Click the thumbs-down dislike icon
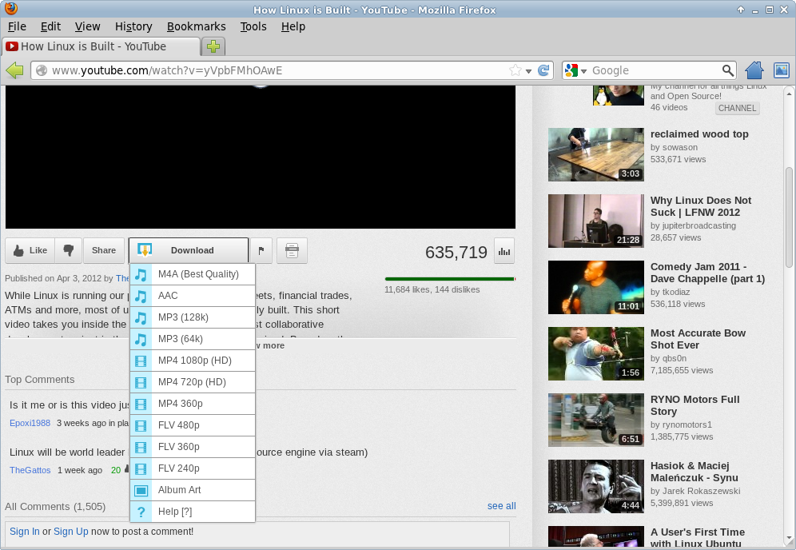796x550 pixels. [69, 250]
